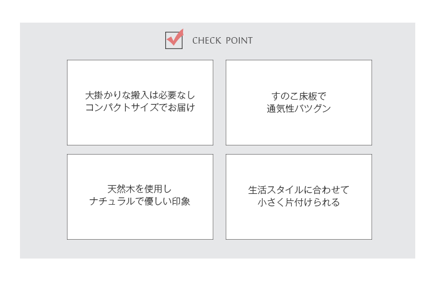Click the CHECK POINT heading text
The width and height of the screenshot is (432, 293).
[222, 40]
